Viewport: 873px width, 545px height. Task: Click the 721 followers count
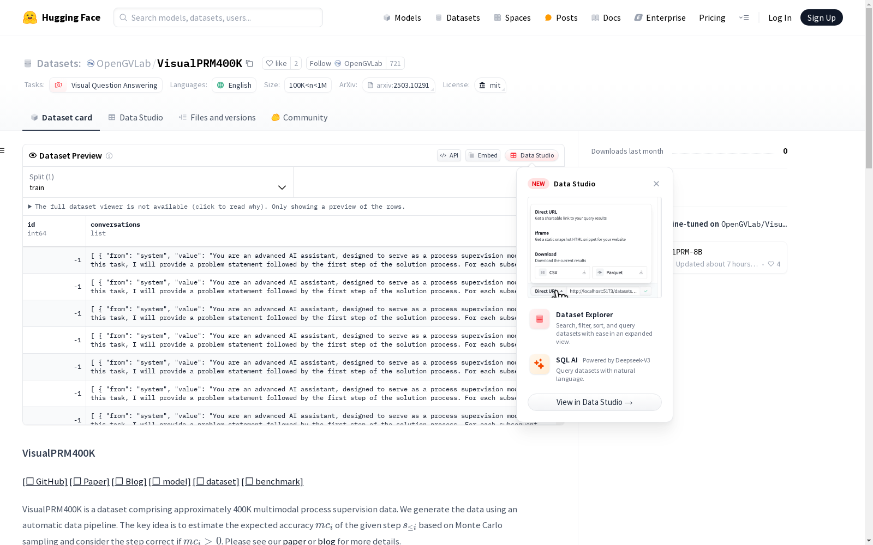coord(395,63)
